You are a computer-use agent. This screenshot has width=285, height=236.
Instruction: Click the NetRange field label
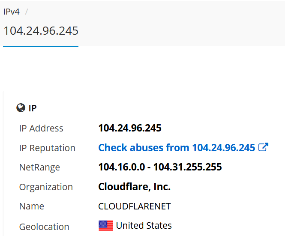pos(39,167)
